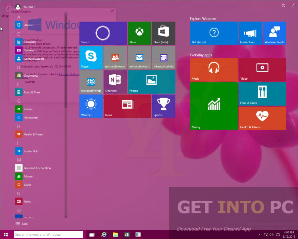Click the Power button icon
Viewport: 298px width, 239px height.
(x=283, y=6)
